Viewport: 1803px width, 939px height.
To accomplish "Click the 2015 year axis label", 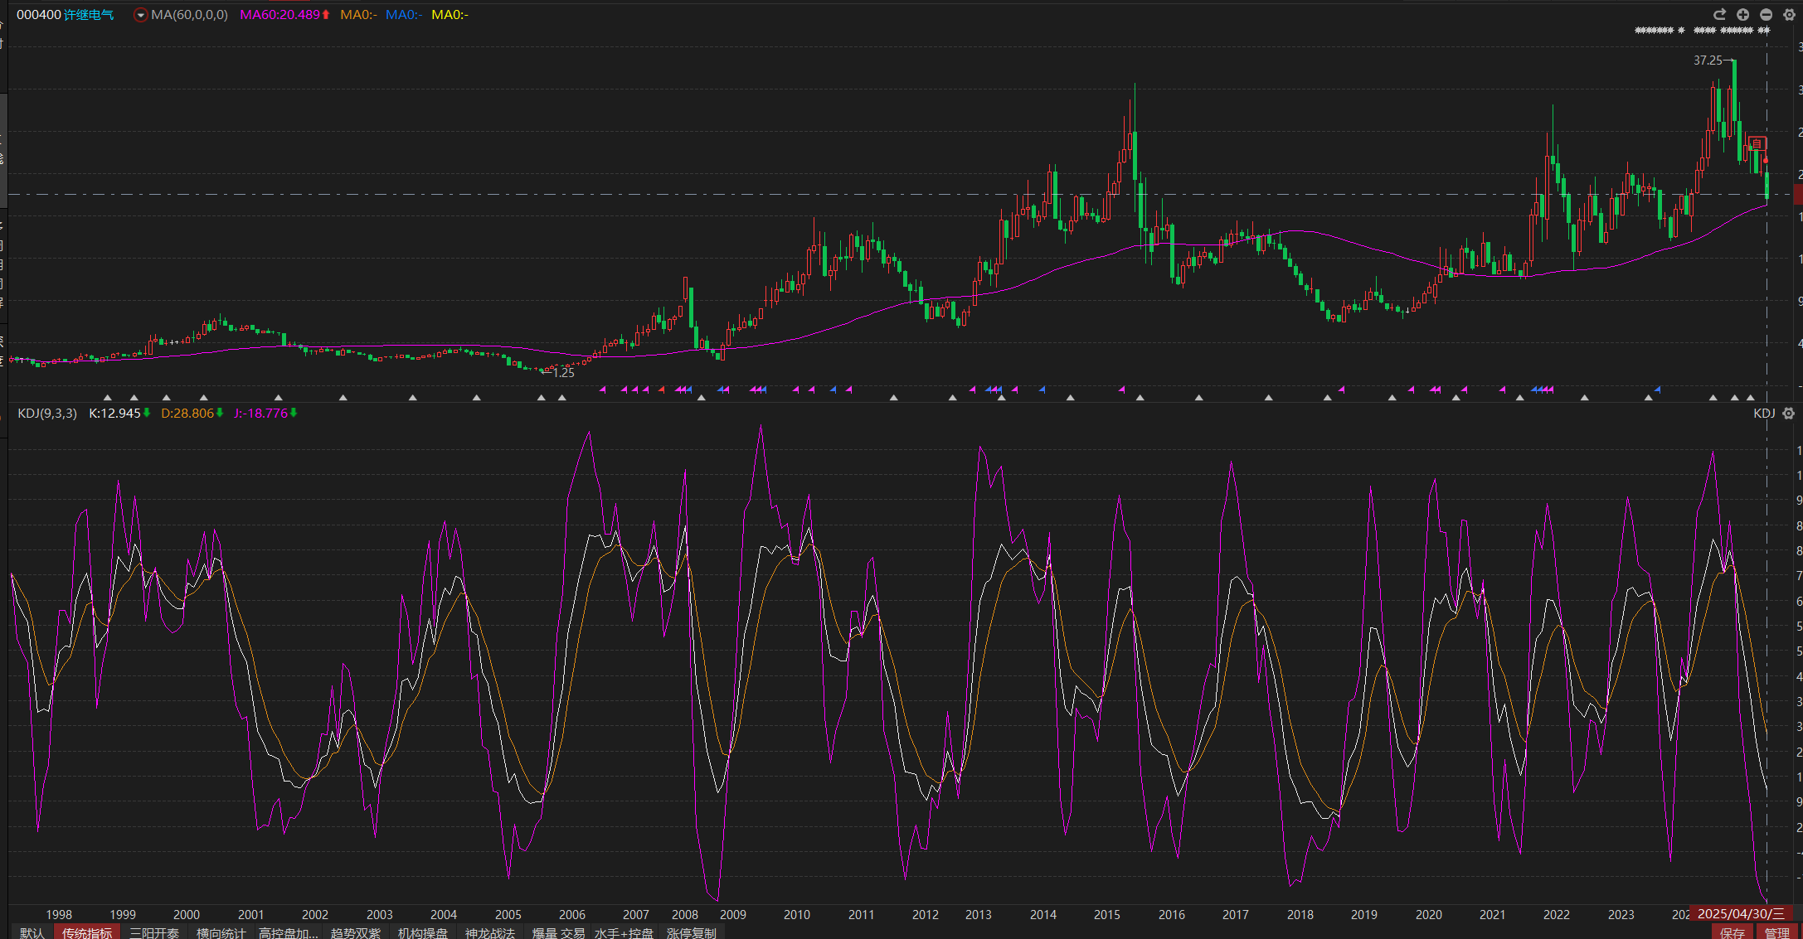I will pos(1107,914).
